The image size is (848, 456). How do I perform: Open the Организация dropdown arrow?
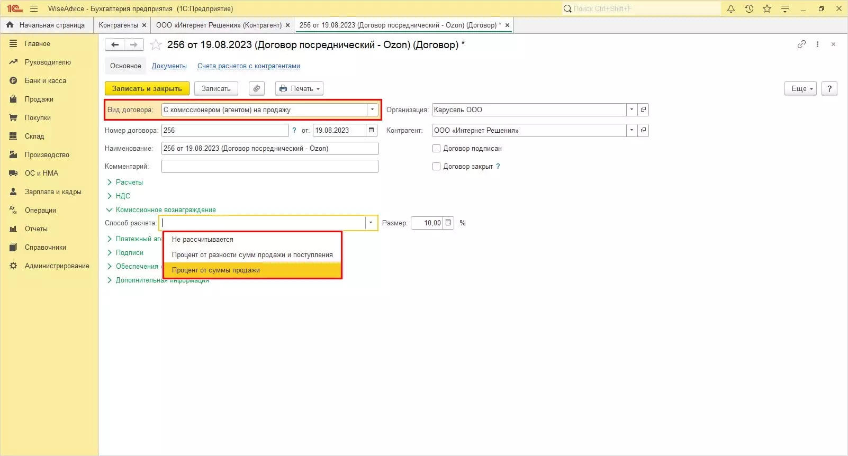[632, 110]
